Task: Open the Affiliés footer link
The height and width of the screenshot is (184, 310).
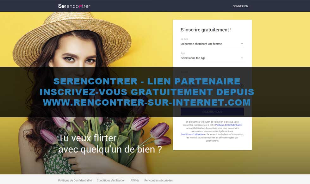Action: point(135,181)
